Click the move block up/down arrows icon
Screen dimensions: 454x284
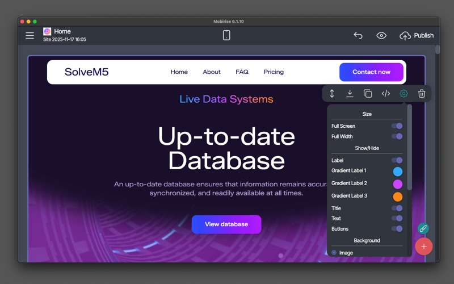332,94
